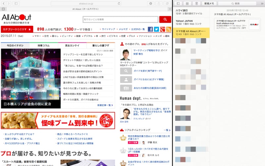The image size is (265, 166).
Task: Click the grey person icon for guide recruitment
Action: point(126,79)
